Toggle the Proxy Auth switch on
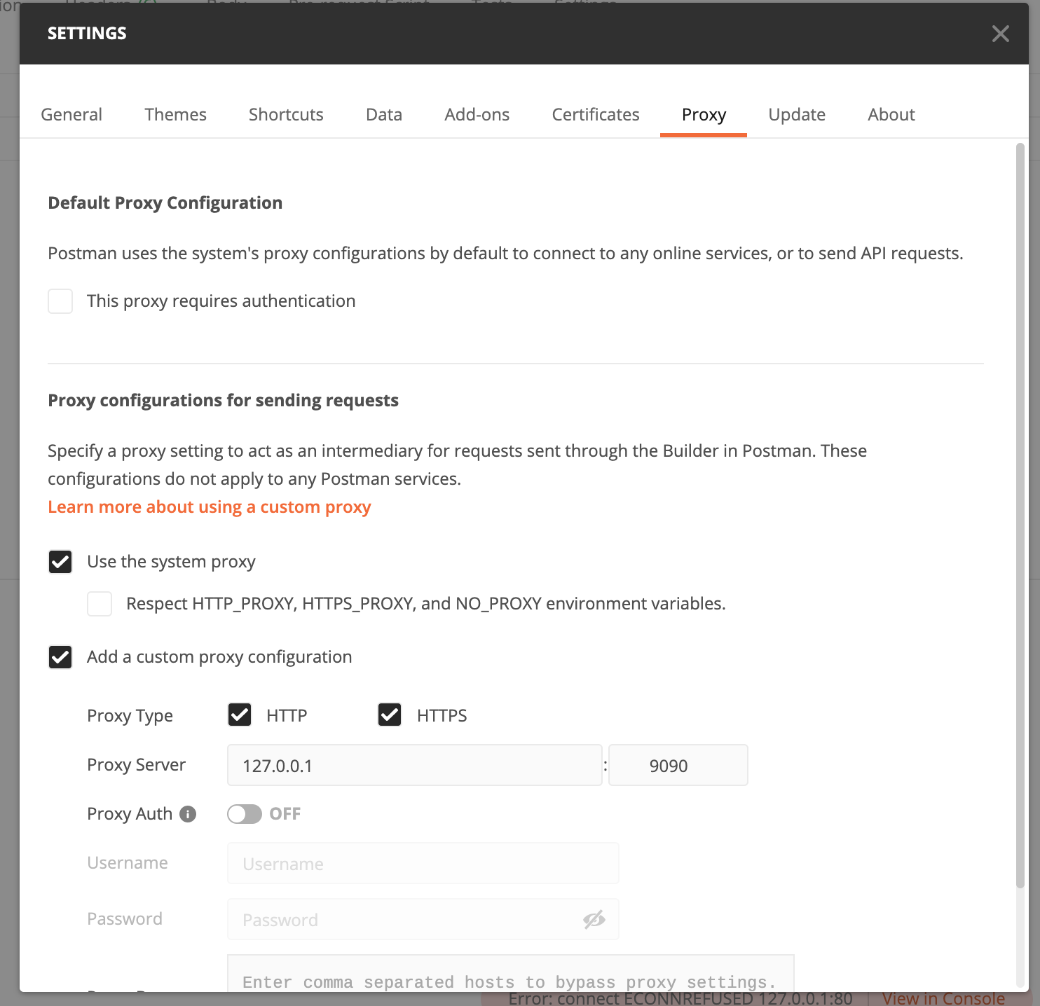The width and height of the screenshot is (1040, 1006). [x=245, y=814]
